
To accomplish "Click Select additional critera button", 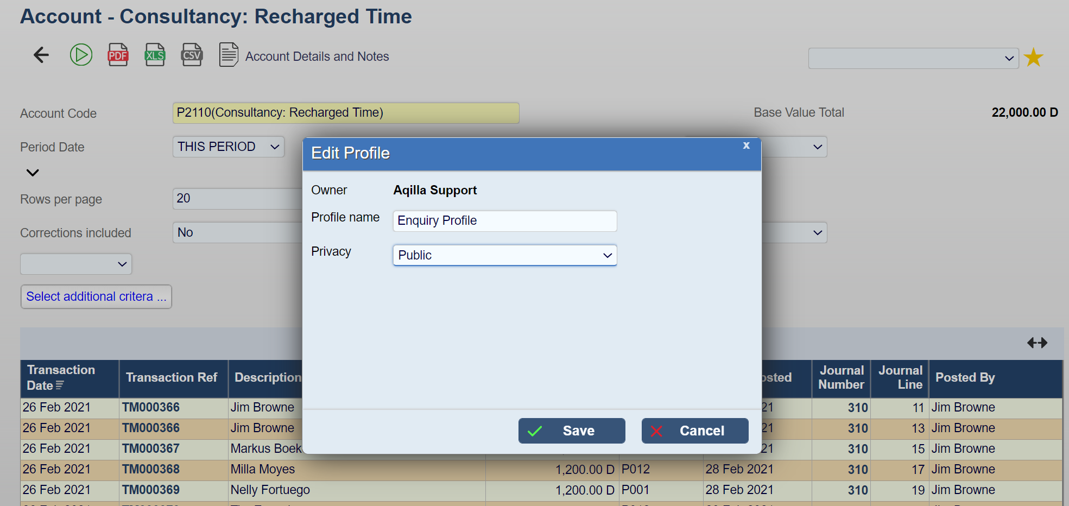I will pyautogui.click(x=96, y=296).
